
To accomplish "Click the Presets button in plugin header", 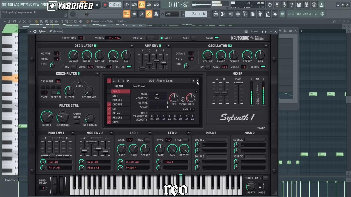I will pyautogui.click(x=255, y=31).
